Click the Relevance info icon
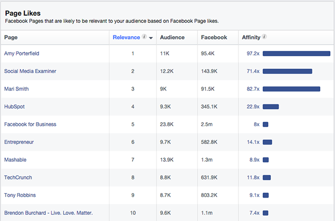Image resolution: width=335 pixels, height=221 pixels. click(x=145, y=37)
